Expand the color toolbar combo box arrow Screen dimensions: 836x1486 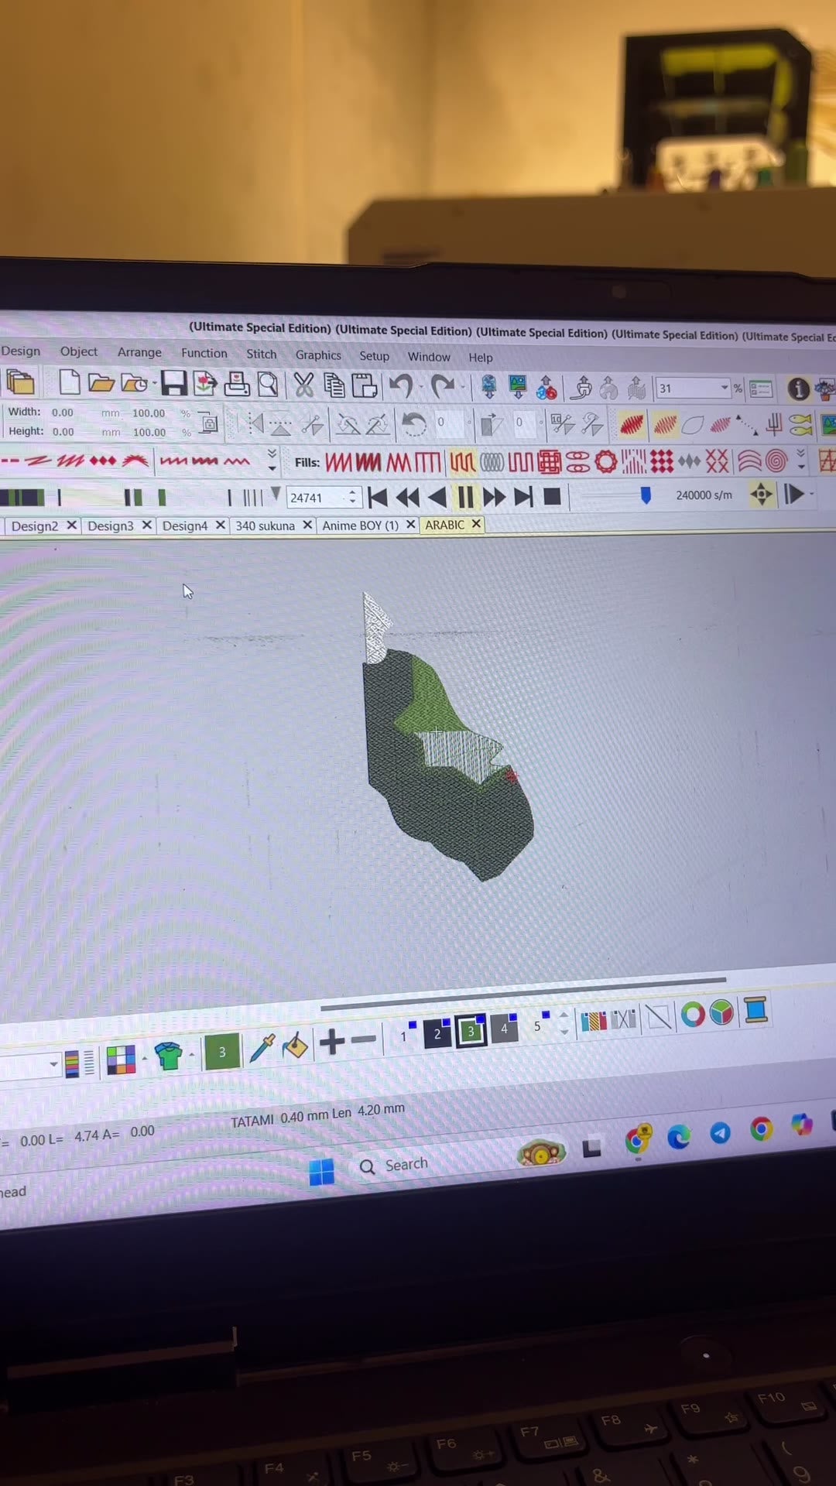click(x=53, y=1064)
